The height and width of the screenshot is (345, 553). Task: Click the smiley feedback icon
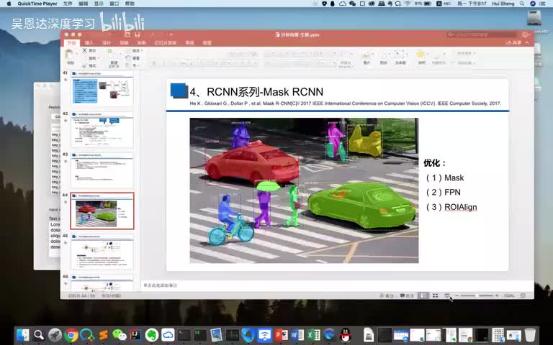(x=525, y=34)
